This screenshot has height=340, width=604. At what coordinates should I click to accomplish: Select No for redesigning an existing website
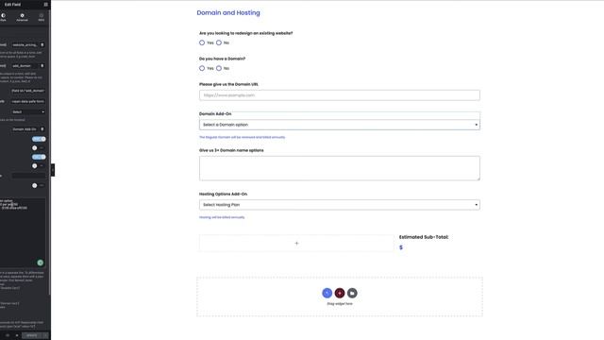tap(219, 42)
